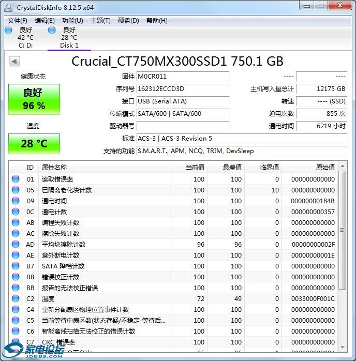Click the blue status orb for attribute 01
Viewport: 356px width, 361px height.
(x=16, y=179)
